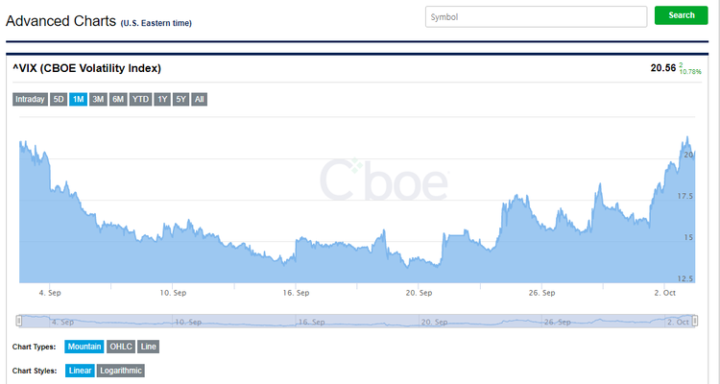Select the Intraday time range
This screenshot has width=720, height=384.
30,99
